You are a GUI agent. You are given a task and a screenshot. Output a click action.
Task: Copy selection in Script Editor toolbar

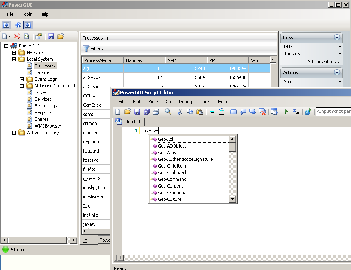(x=190, y=111)
